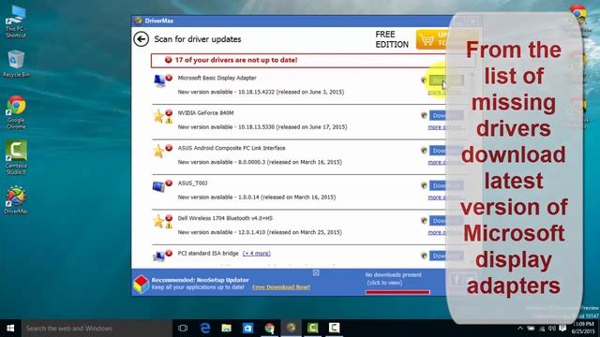Open File Explorer from the taskbar
This screenshot has width=600, height=337.
pyautogui.click(x=227, y=329)
